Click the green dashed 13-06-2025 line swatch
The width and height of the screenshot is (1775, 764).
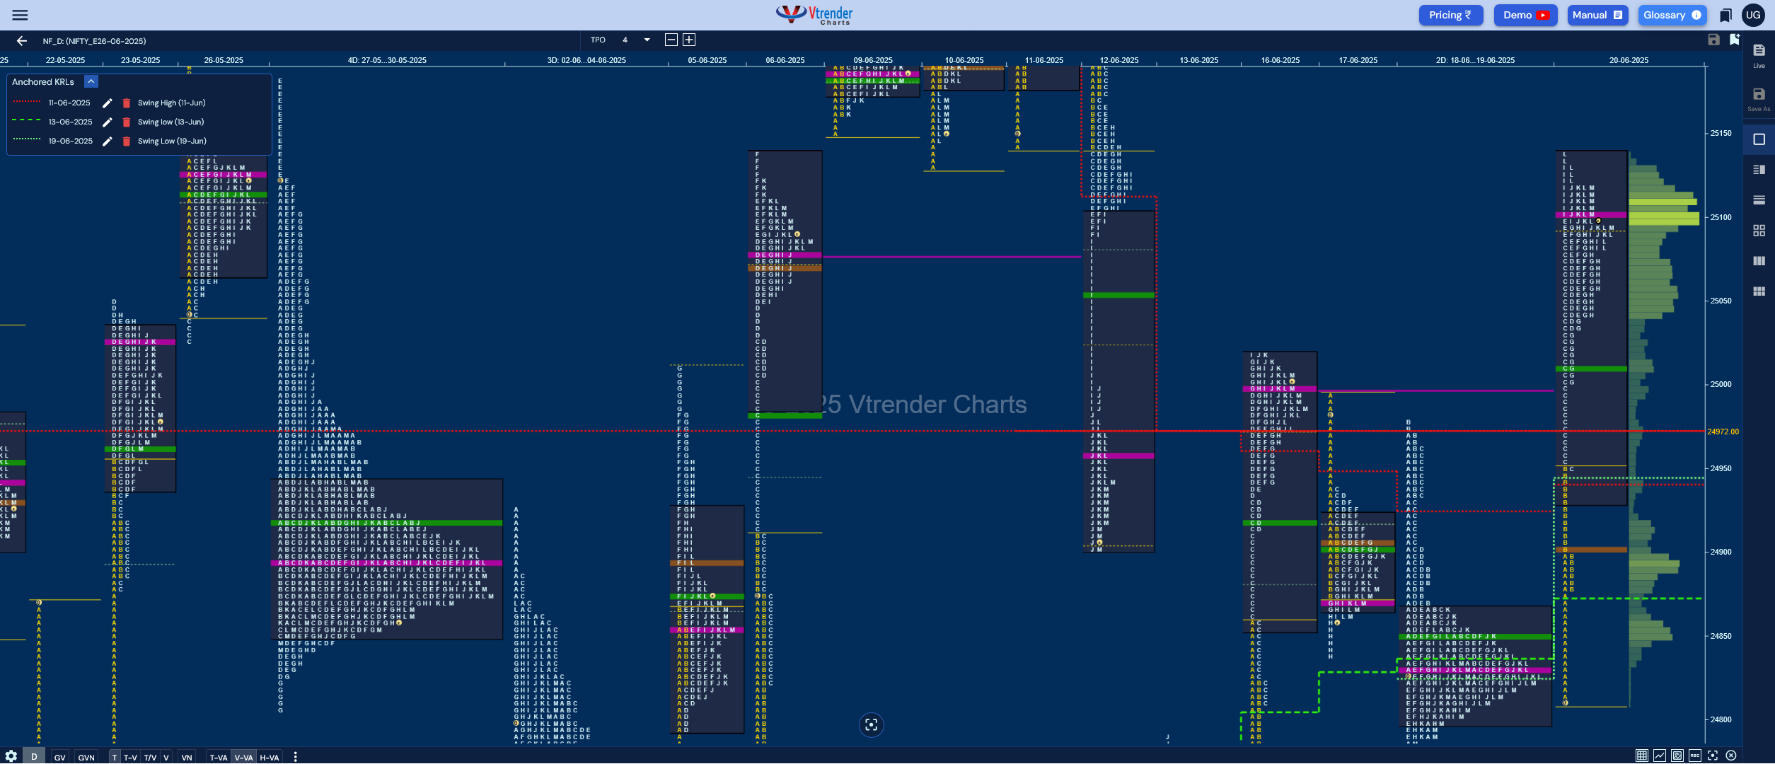click(x=27, y=120)
